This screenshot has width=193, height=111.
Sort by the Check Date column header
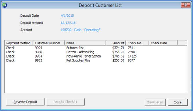point(163,43)
